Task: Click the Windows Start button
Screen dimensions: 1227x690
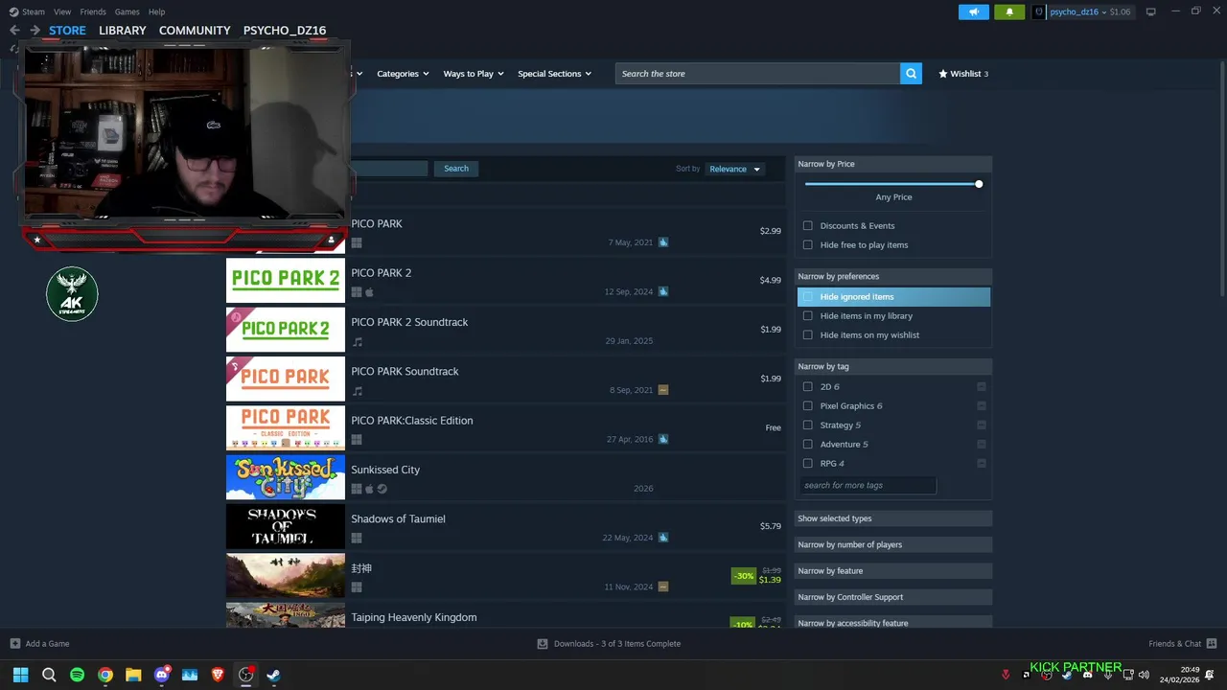Action: [20, 675]
